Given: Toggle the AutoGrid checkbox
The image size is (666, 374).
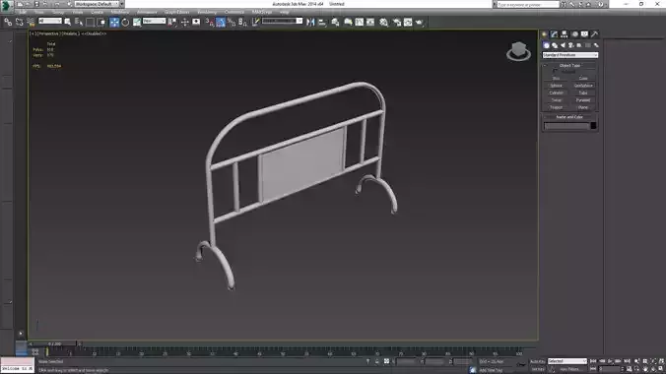Looking at the screenshot, I should pos(555,71).
